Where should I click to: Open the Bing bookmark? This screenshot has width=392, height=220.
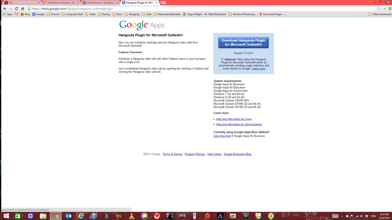(x=25, y=14)
